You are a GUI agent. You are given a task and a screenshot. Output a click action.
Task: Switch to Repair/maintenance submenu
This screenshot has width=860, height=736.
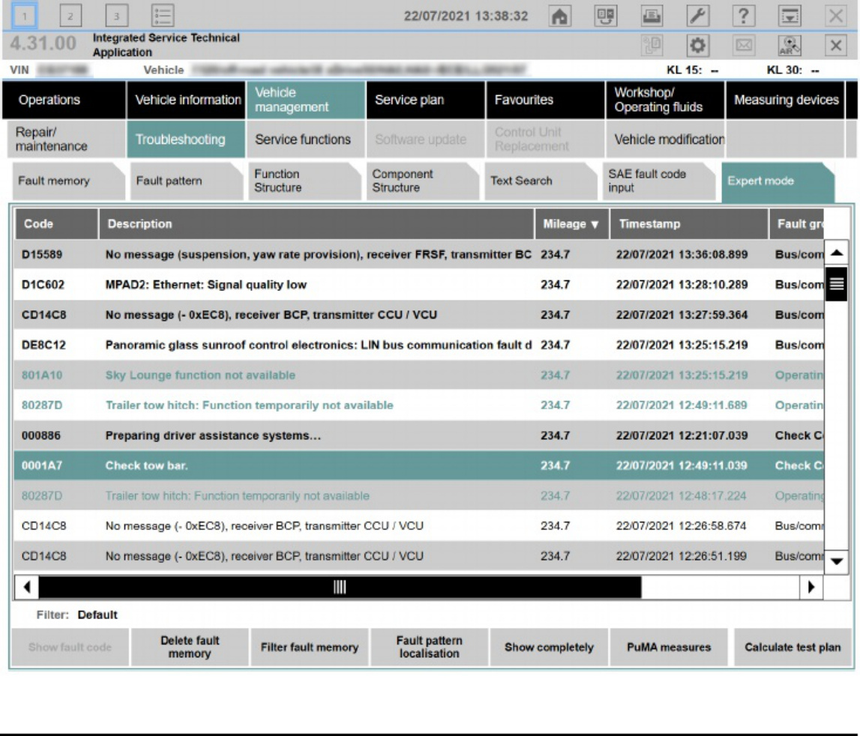click(66, 139)
